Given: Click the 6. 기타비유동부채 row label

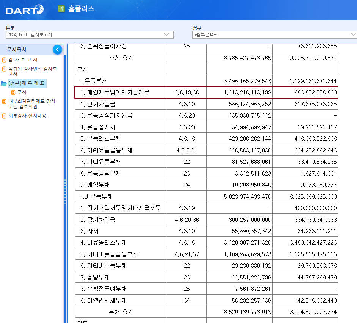Looking at the screenshot, I should (x=104, y=266).
